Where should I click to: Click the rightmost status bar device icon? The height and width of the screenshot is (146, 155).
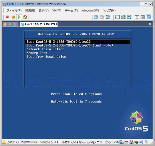click(x=146, y=142)
